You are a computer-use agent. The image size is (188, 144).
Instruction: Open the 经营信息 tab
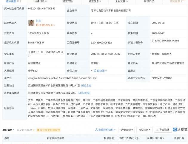pos(95,1)
